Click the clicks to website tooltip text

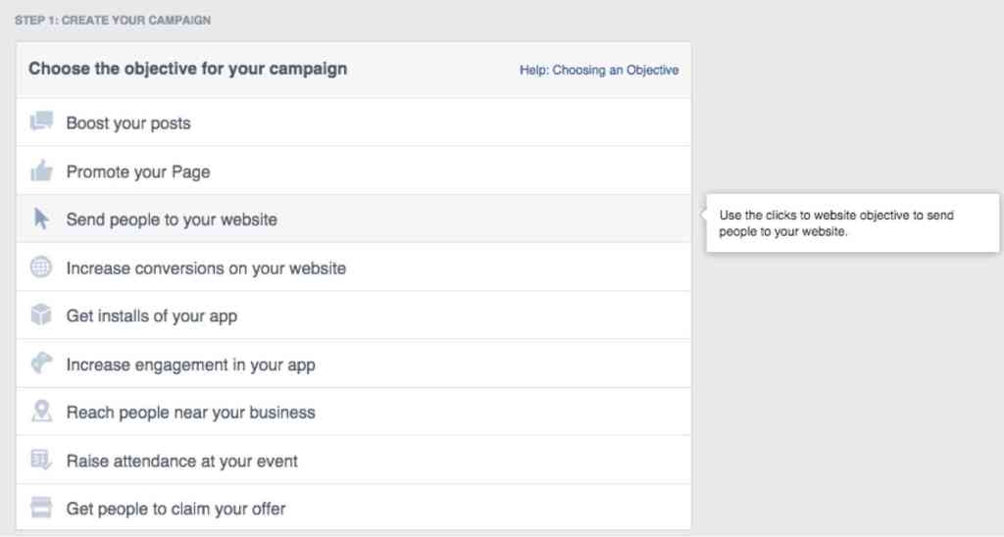coord(836,223)
